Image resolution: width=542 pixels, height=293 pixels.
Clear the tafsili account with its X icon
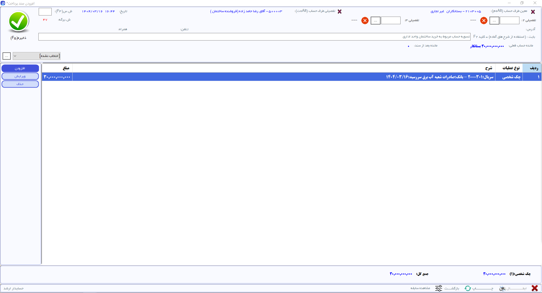pyautogui.click(x=340, y=12)
